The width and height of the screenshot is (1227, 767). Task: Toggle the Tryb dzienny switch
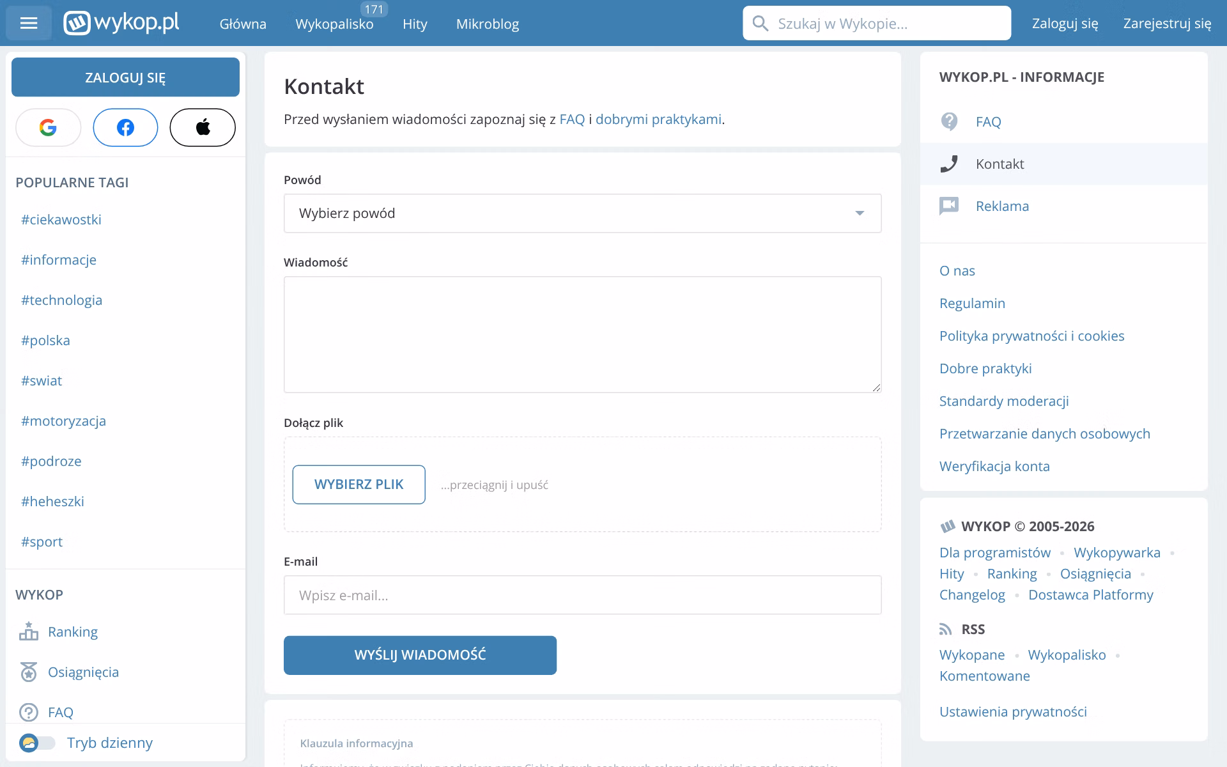37,743
